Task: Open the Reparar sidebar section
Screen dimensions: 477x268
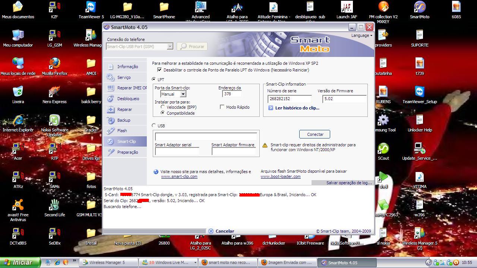Action: point(125,109)
